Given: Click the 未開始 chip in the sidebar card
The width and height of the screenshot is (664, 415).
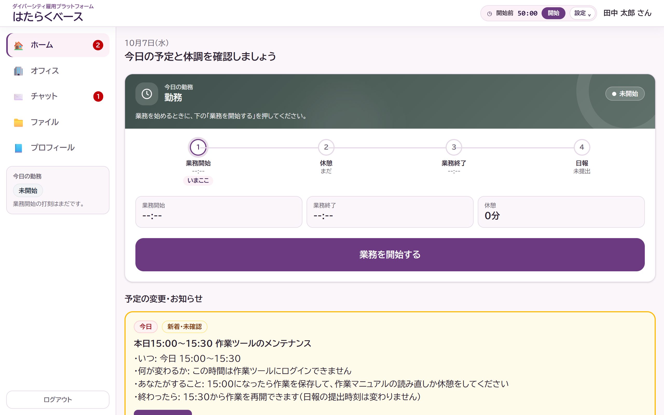Looking at the screenshot, I should click(x=28, y=191).
